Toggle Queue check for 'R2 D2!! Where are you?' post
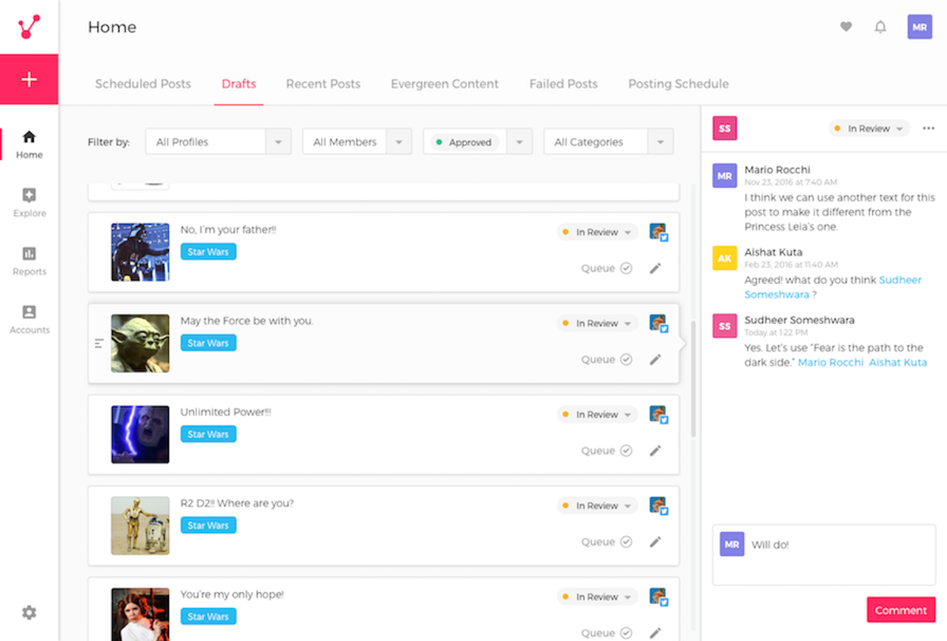 626,542
